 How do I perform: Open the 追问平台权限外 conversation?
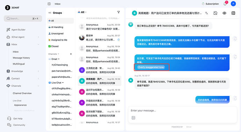pos(100,92)
